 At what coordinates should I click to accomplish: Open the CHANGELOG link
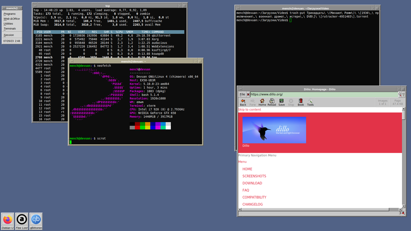pos(252,204)
